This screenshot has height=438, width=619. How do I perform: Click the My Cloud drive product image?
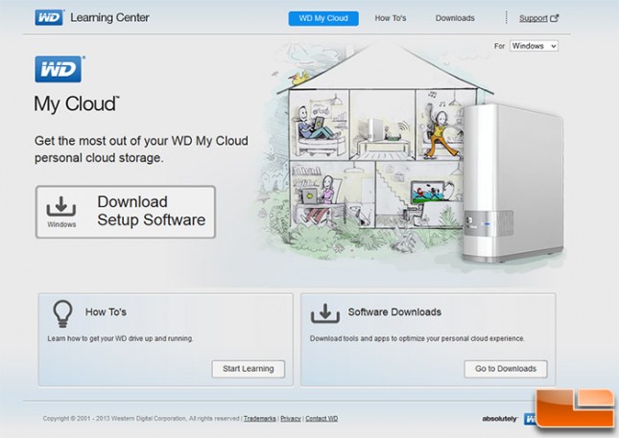513,183
